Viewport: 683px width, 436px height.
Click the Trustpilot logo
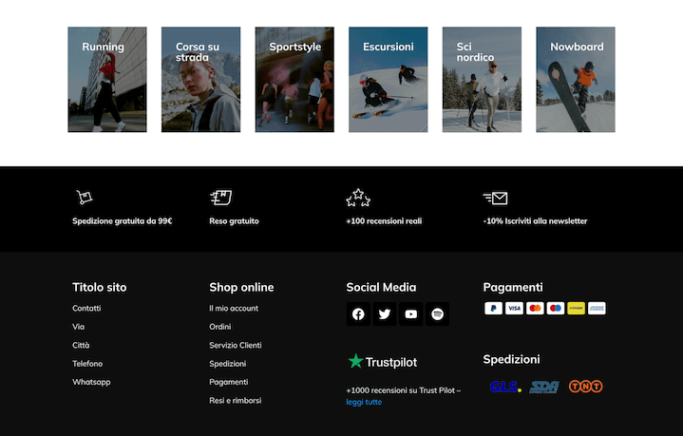382,362
